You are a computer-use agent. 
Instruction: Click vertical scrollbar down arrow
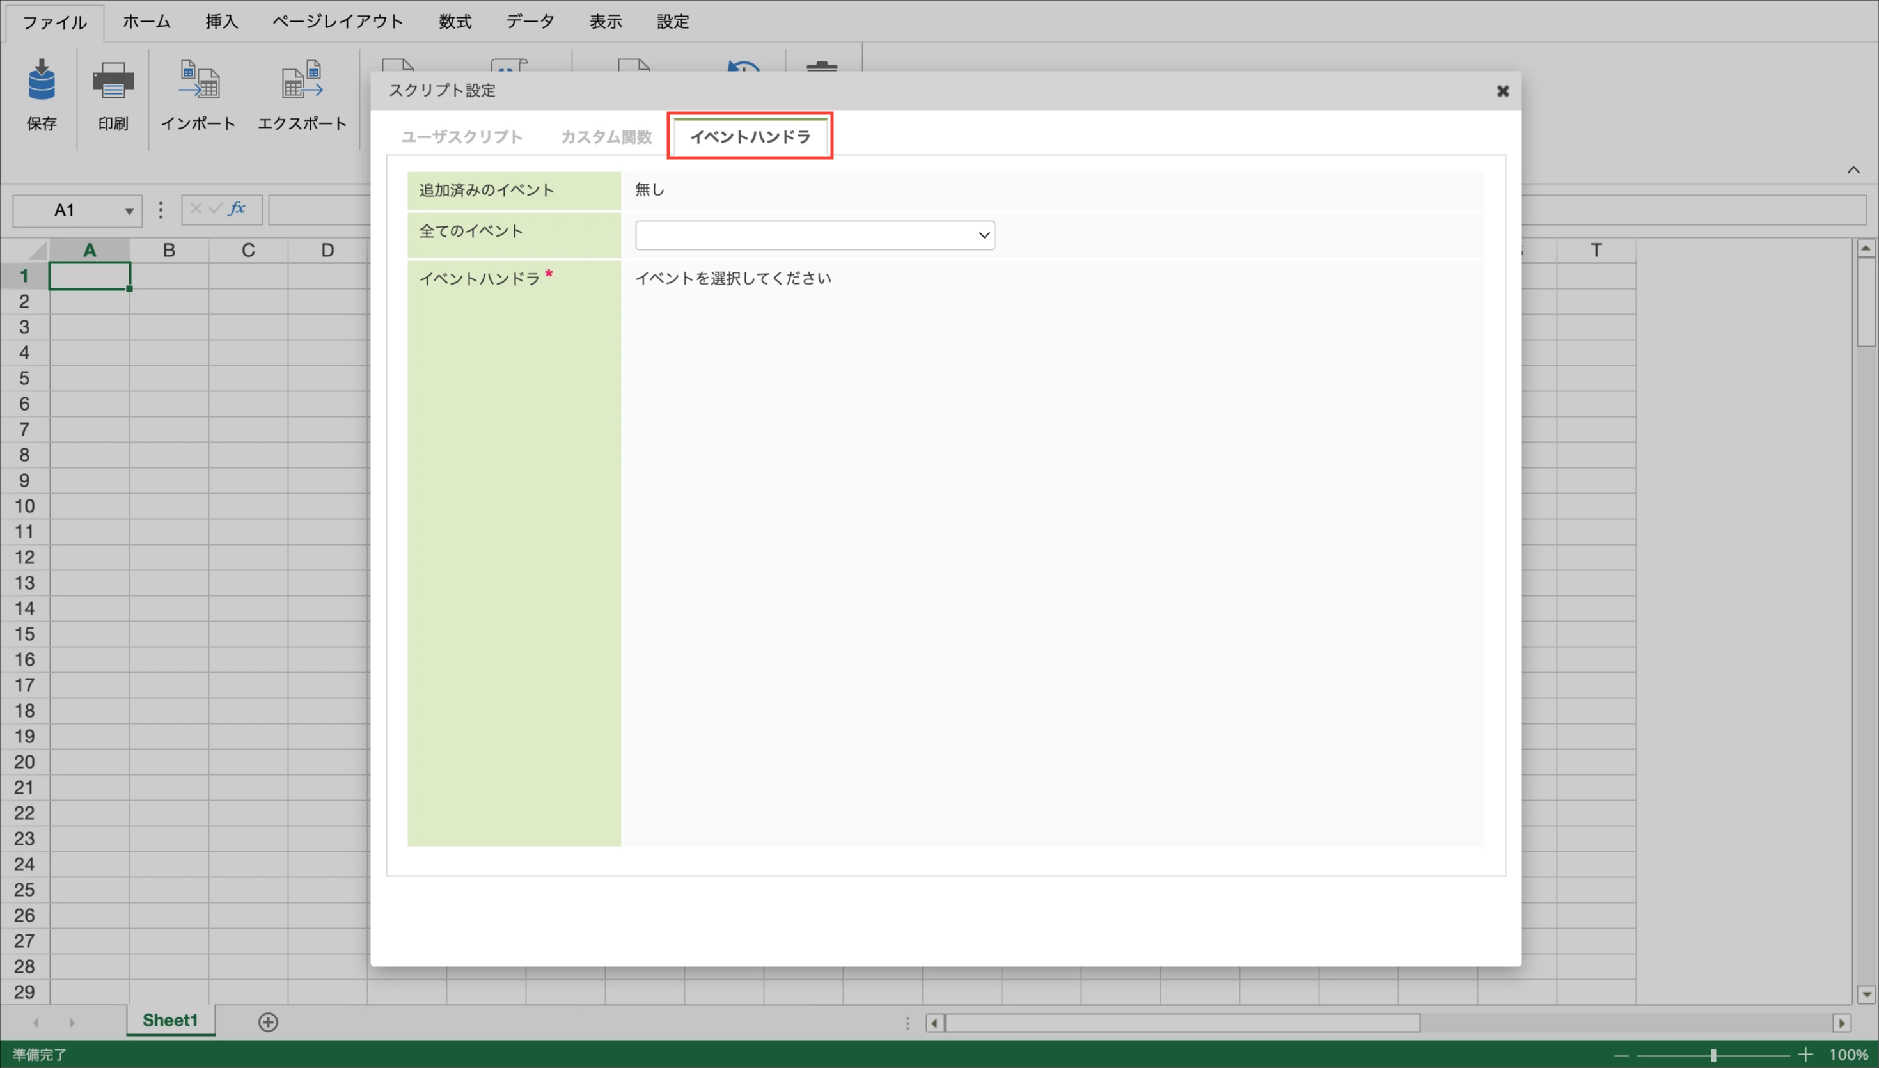[x=1866, y=994]
